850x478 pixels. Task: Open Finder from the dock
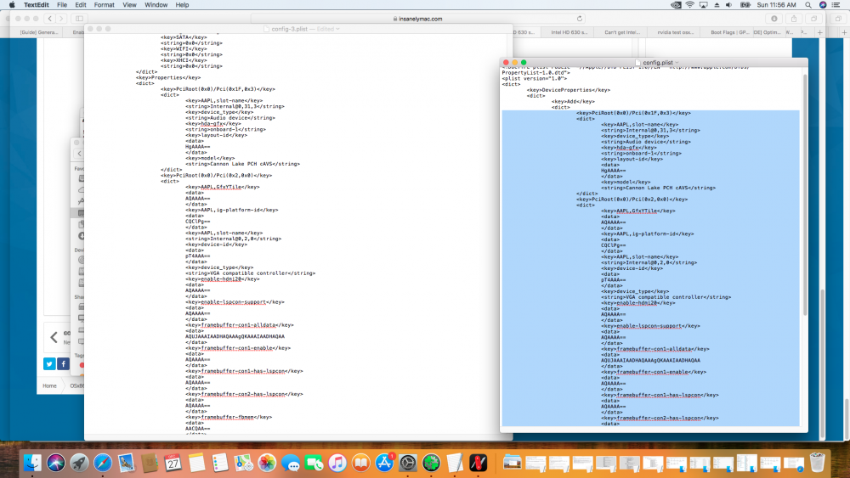(32, 463)
